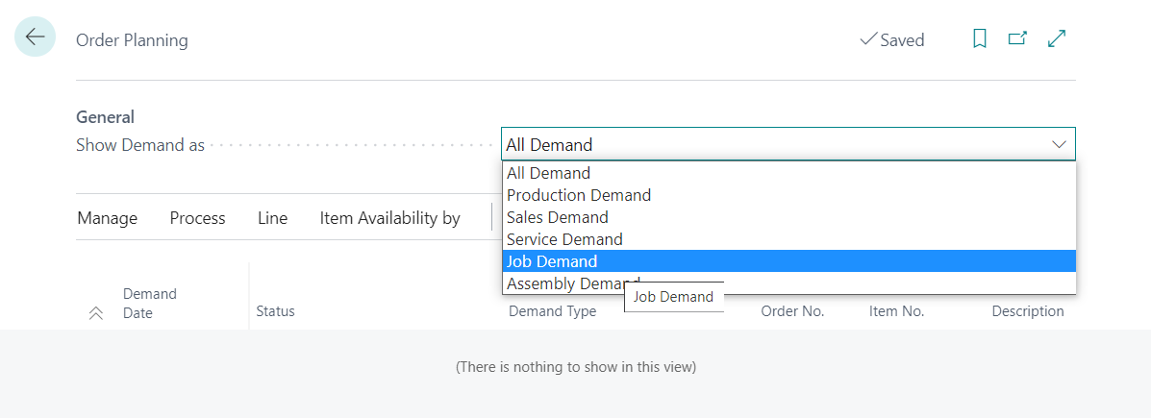This screenshot has width=1151, height=418.
Task: Open Item Availability by menu
Action: coord(389,218)
